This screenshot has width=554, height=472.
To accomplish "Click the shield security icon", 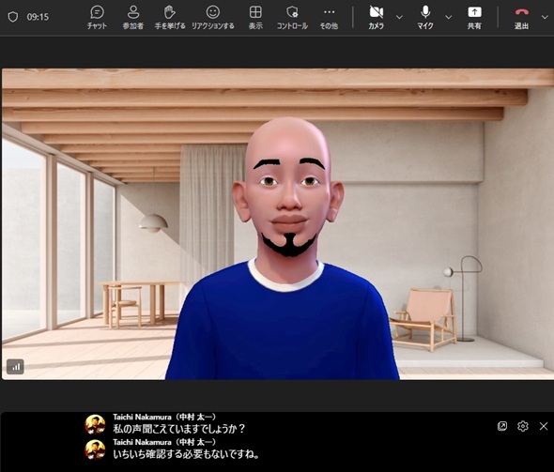I will click(13, 17).
